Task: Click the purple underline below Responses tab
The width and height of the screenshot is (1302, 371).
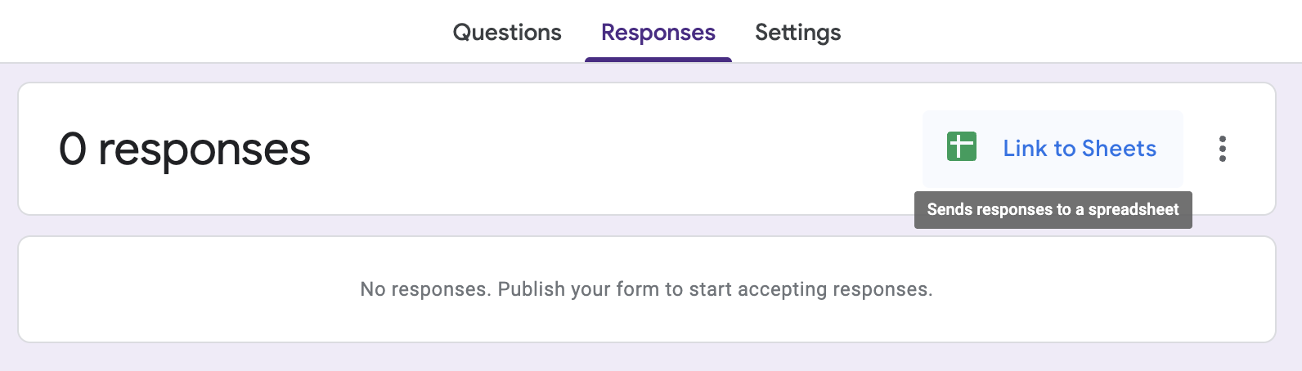Action: (x=658, y=59)
